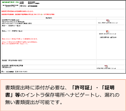Viewport: 126px width, 111px height.
Task: Follow the red parenthesized 許可関係証明書 link
Action: pos(49,15)
